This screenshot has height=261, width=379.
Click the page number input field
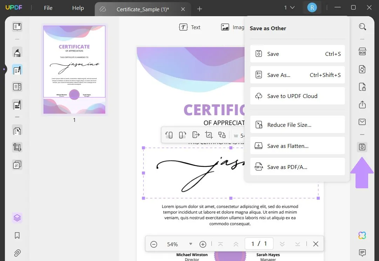[259, 243]
